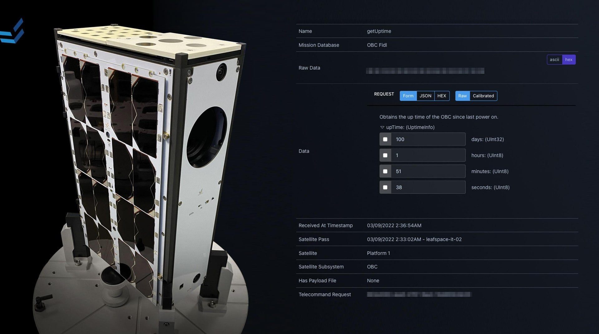Image resolution: width=599 pixels, height=334 pixels.
Task: Click the getUptime name value
Action: pos(379,31)
